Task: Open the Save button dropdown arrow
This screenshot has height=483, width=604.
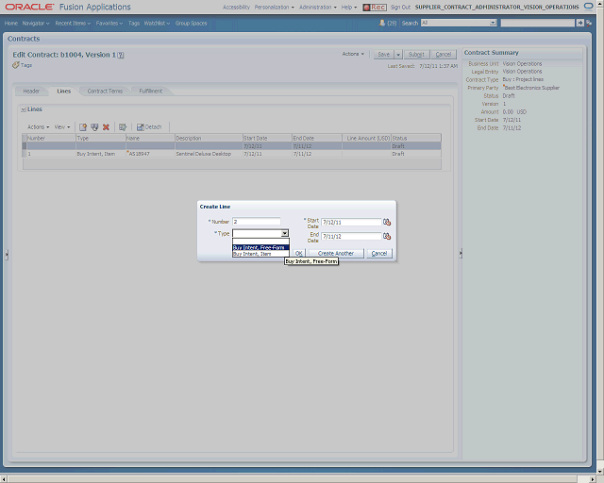Action: (x=398, y=55)
